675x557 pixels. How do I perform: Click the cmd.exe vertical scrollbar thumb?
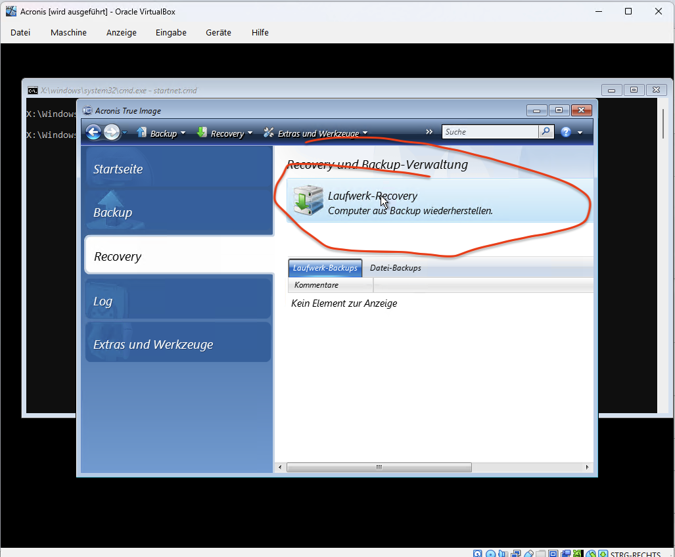coord(663,123)
